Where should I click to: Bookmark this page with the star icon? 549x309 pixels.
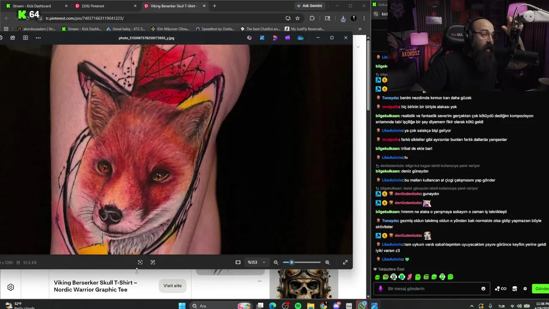click(297, 18)
